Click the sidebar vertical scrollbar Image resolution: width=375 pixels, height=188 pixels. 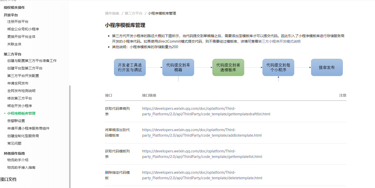(x=70, y=137)
